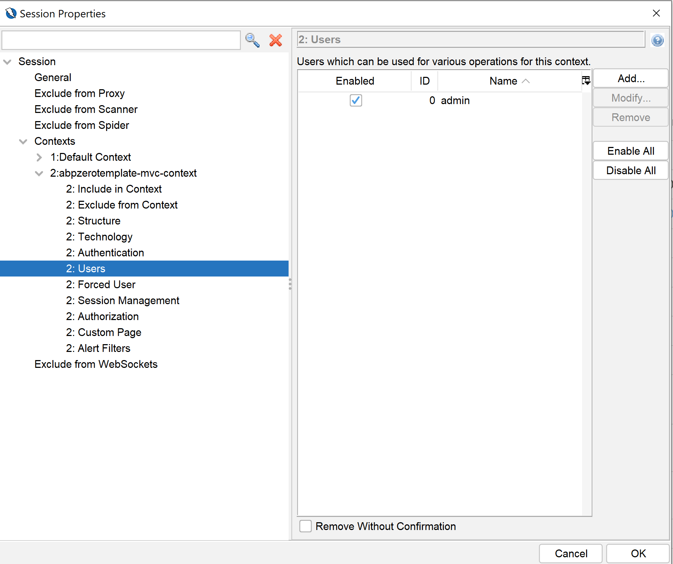Select the Contexts label in tree

(55, 141)
